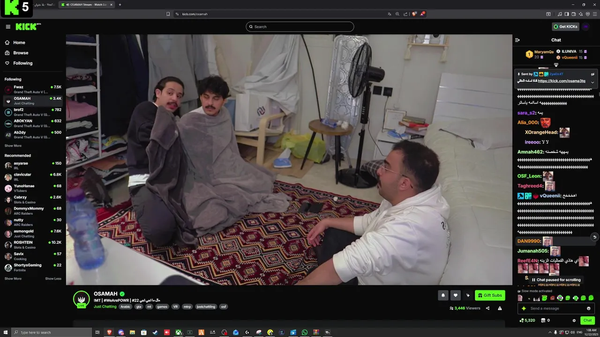Open ABOKYAN channel in Following list
Screen dimensions: 600x337
pyautogui.click(x=33, y=123)
